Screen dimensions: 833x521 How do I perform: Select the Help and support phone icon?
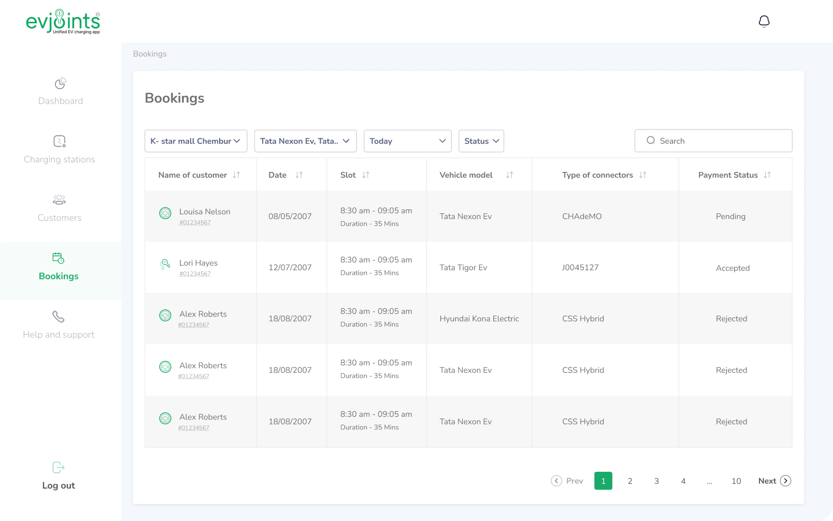click(59, 316)
